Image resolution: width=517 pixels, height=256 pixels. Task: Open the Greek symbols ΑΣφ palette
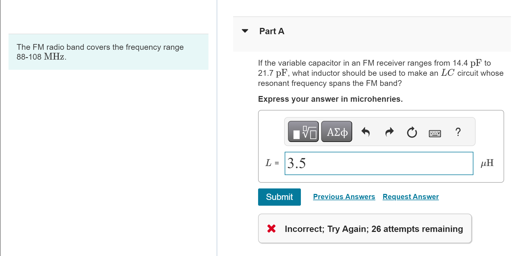[x=336, y=132]
